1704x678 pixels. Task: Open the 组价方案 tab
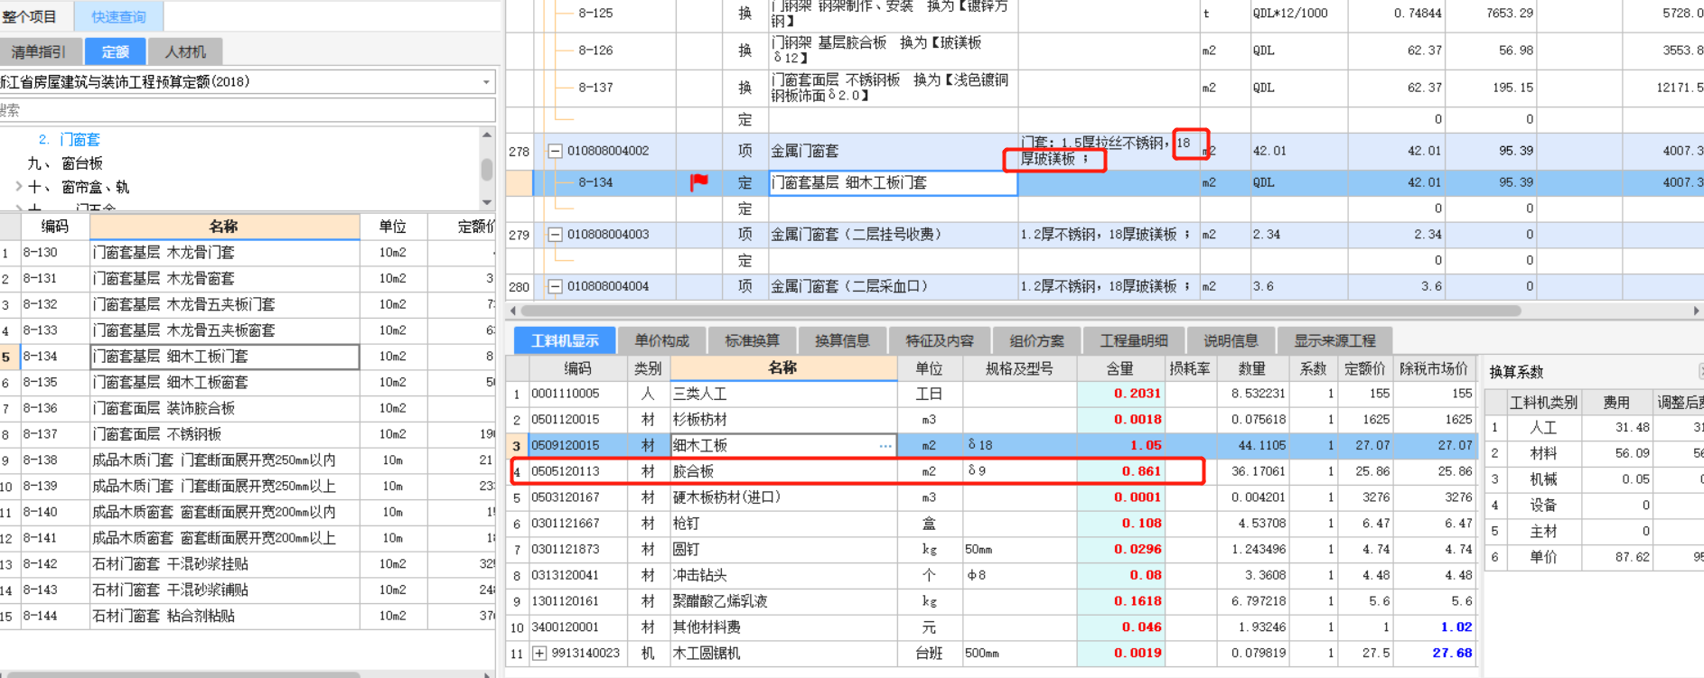[1036, 340]
